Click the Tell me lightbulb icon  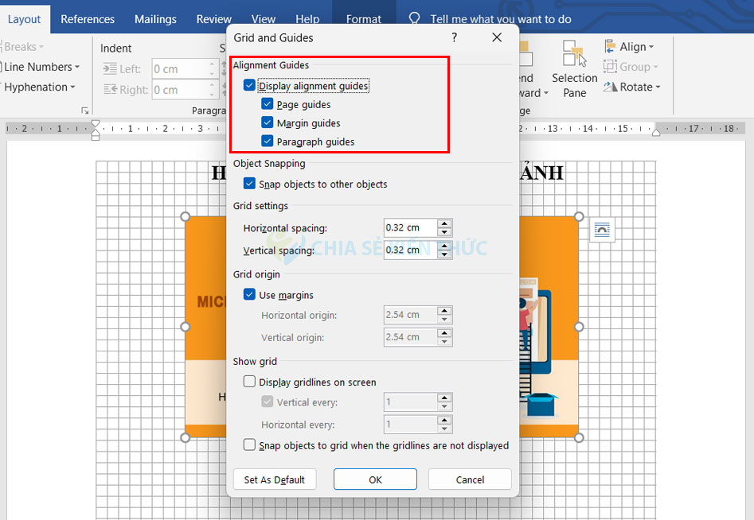click(414, 18)
